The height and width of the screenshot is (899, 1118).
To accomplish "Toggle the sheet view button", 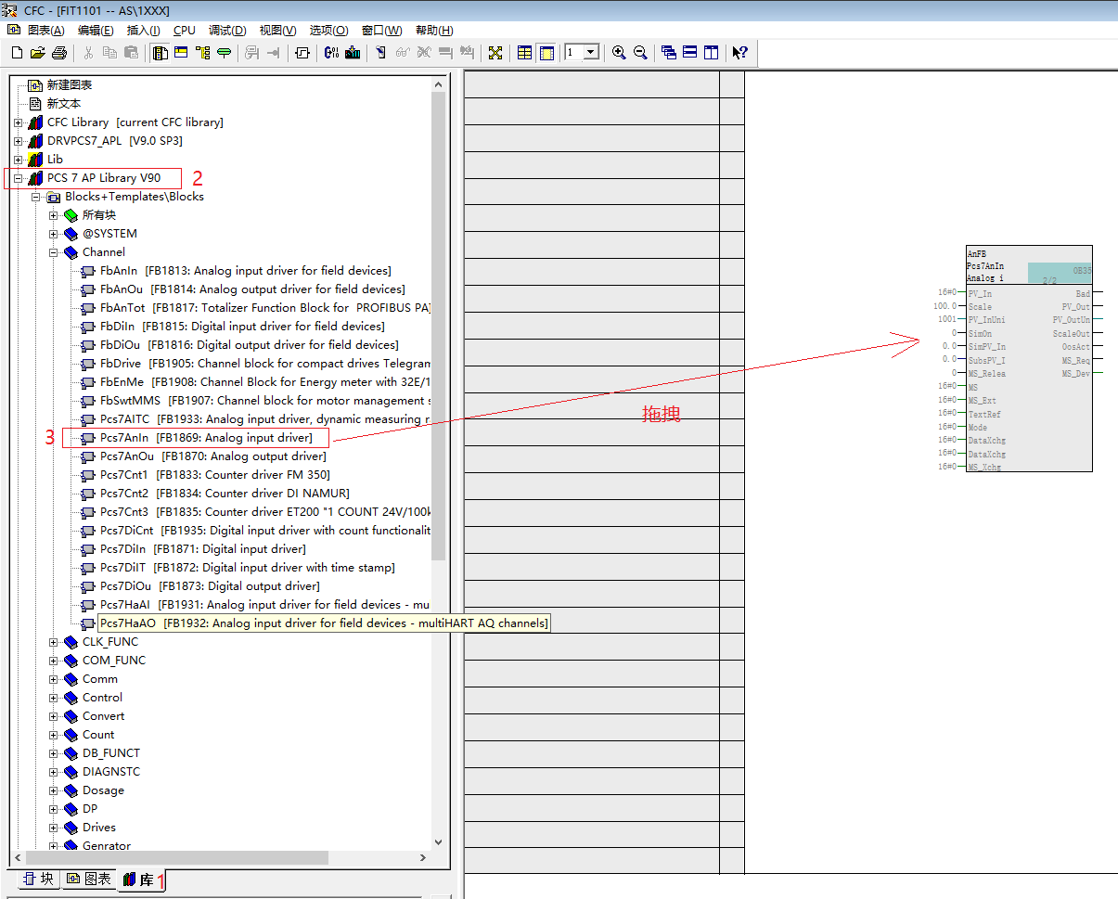I will coord(546,53).
